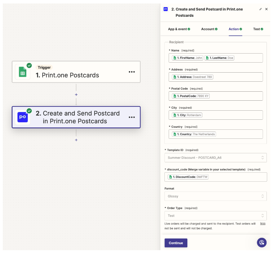Select the Trigger step card
Viewport: 273px width, 253px height.
(76, 72)
